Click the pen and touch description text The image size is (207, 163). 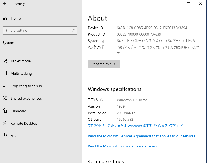(x=158, y=50)
